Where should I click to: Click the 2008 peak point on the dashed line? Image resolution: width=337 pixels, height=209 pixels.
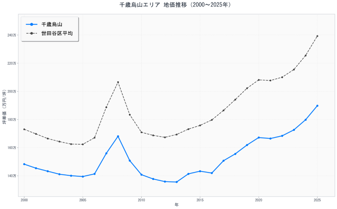[x=118, y=82]
